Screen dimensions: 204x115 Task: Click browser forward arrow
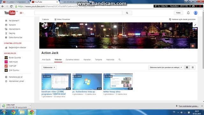point(7,6)
